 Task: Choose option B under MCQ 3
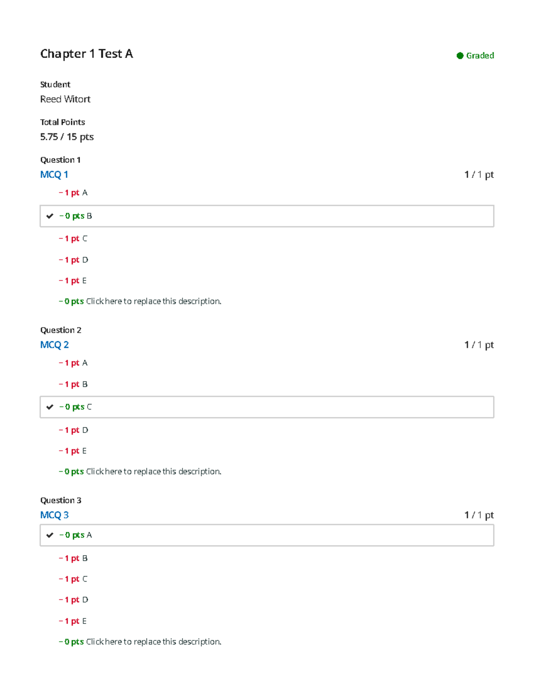[73, 558]
